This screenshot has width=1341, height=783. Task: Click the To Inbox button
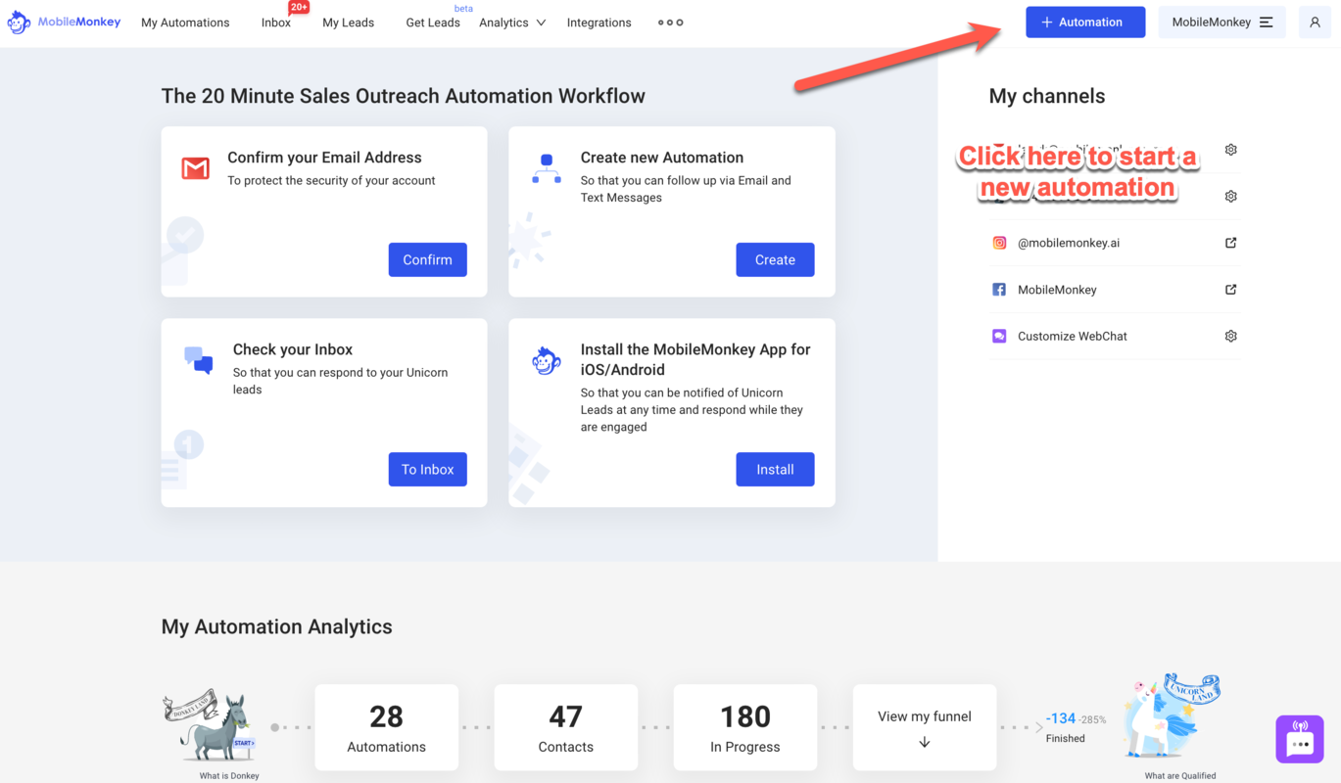click(427, 469)
